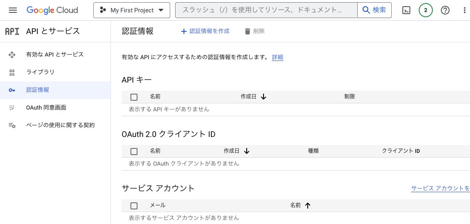Click the ページの使用に関する契約 settings-list icon
The height and width of the screenshot is (224, 470).
12,125
